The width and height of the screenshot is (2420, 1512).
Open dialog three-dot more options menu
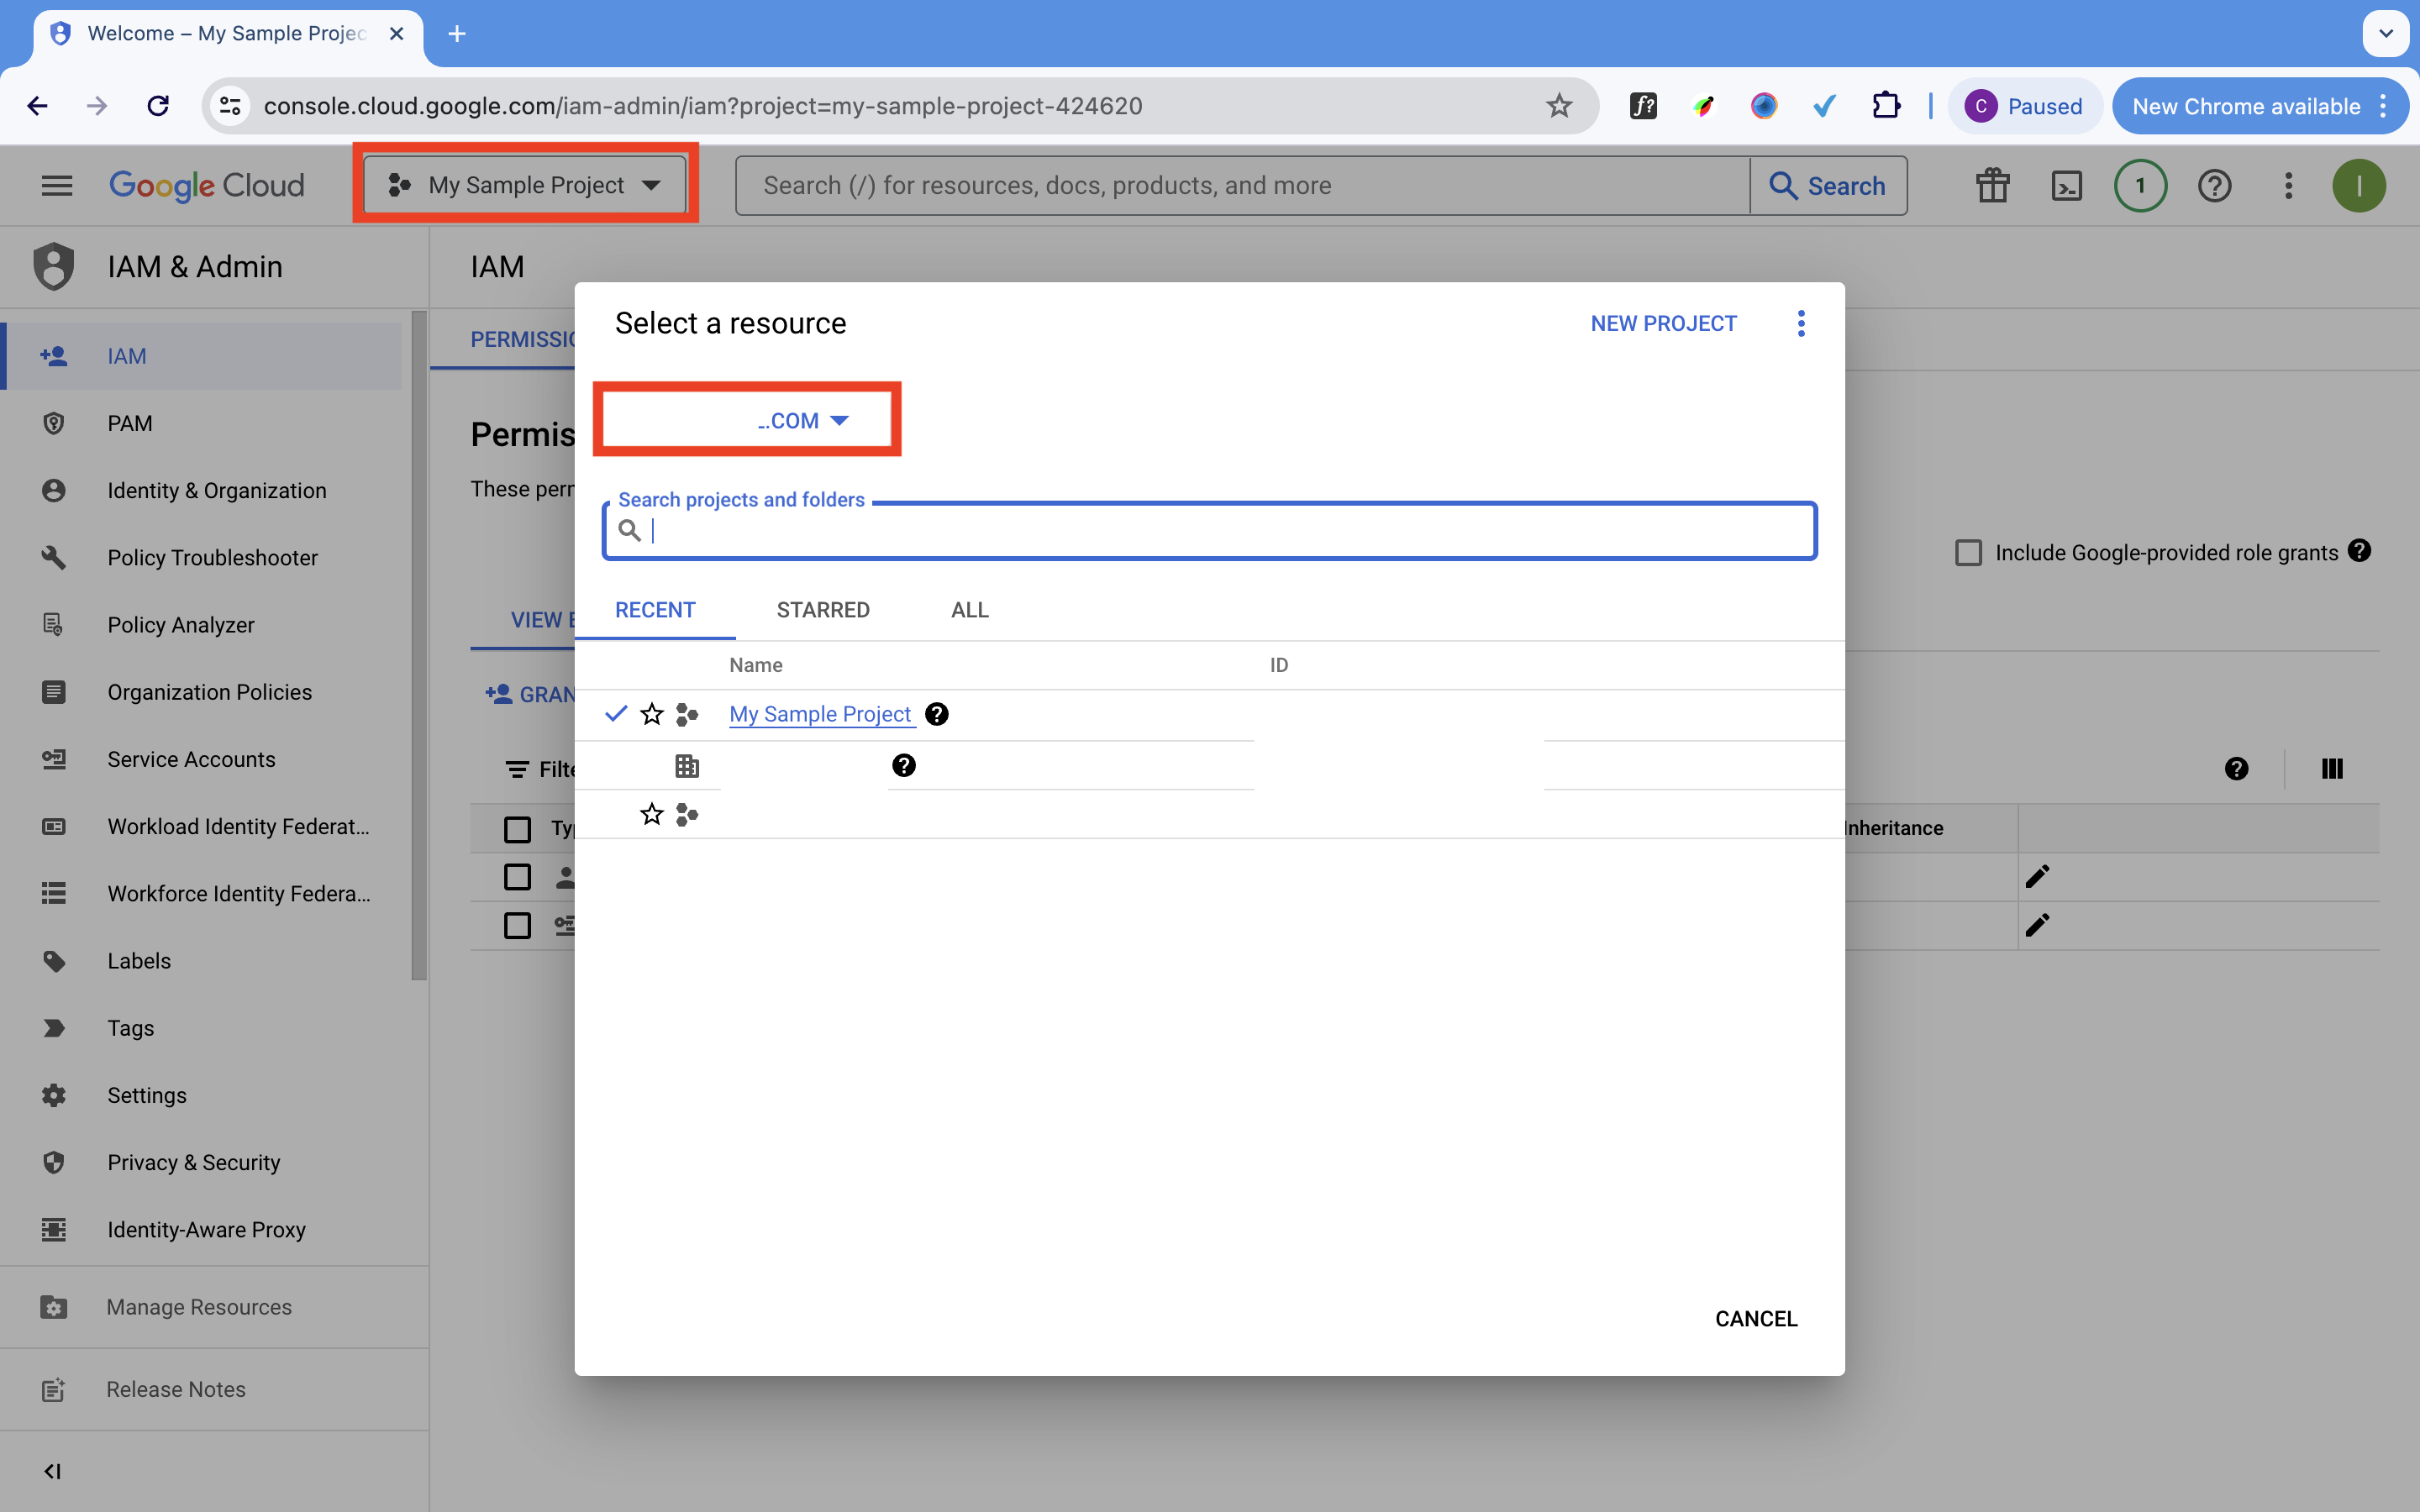[1800, 323]
